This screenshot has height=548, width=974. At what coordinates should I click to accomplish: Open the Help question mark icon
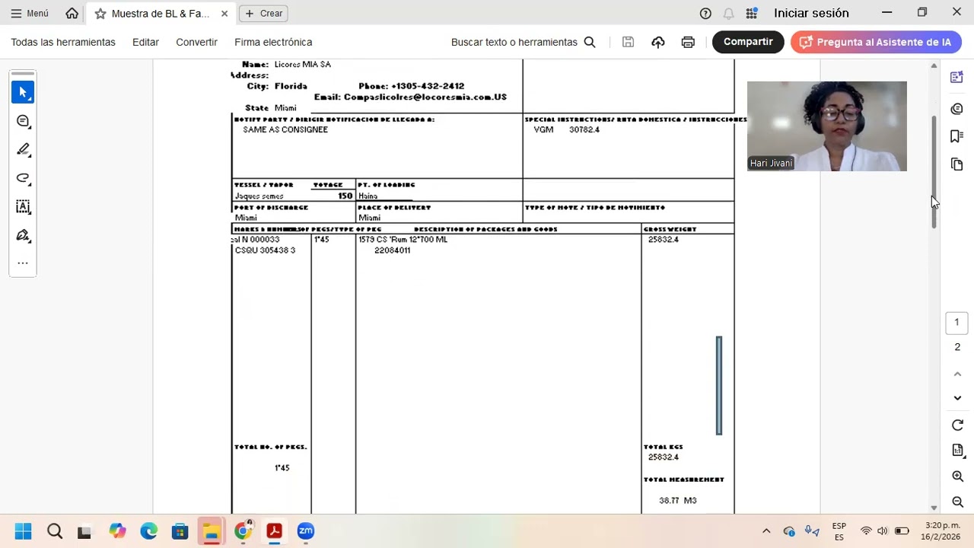click(x=705, y=13)
